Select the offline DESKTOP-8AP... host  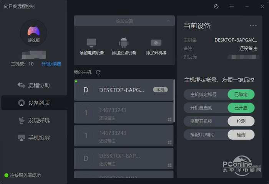tap(123, 158)
